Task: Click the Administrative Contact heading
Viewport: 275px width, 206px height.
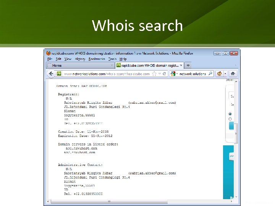Action: (80, 165)
